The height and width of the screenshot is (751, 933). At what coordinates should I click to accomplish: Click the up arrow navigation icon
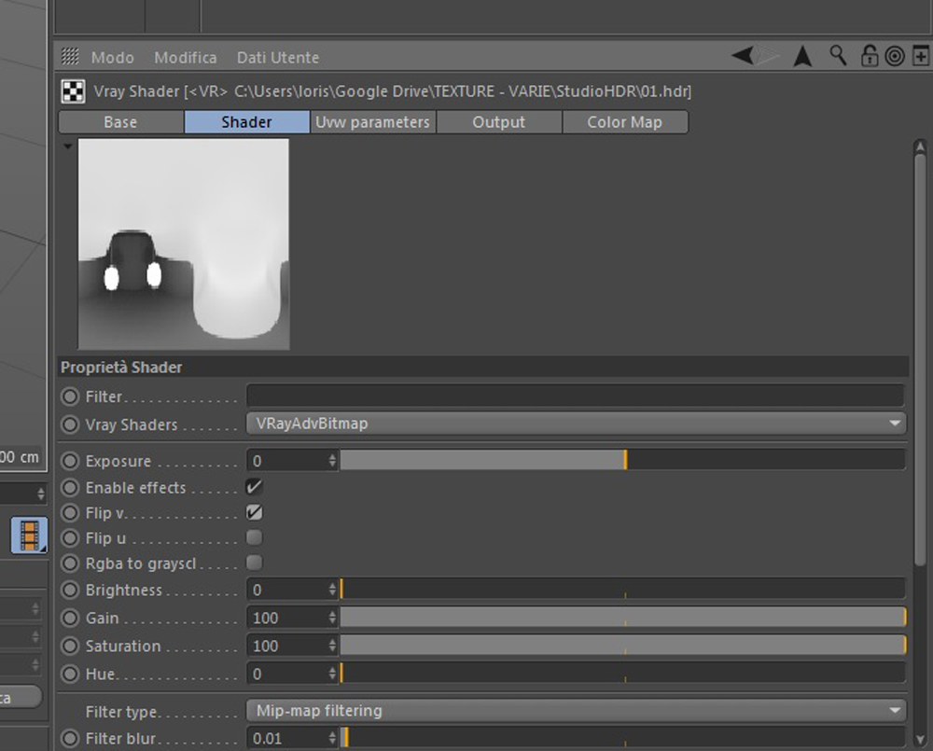click(x=802, y=56)
